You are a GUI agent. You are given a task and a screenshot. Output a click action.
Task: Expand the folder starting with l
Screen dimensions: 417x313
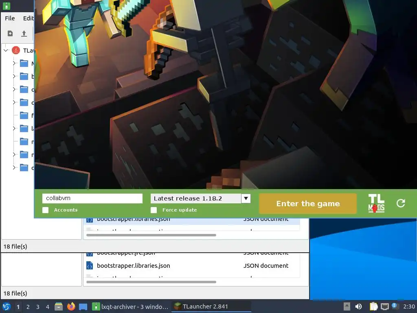(14, 128)
